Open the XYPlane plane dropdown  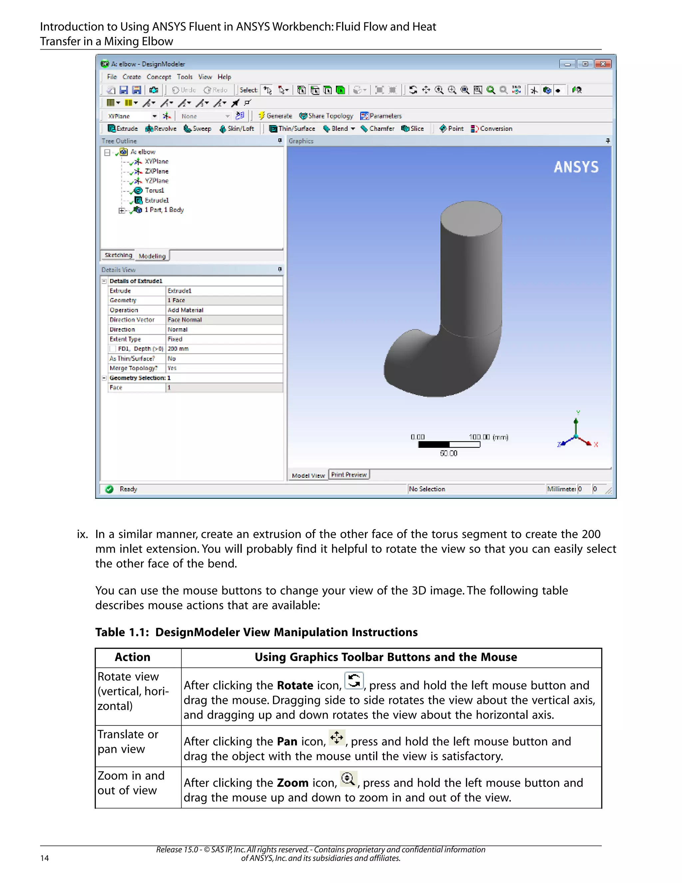point(154,116)
